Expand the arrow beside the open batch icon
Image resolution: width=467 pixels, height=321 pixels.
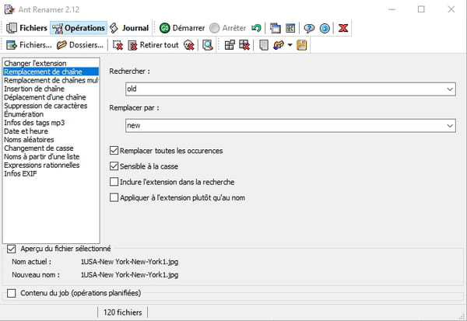[x=290, y=45]
